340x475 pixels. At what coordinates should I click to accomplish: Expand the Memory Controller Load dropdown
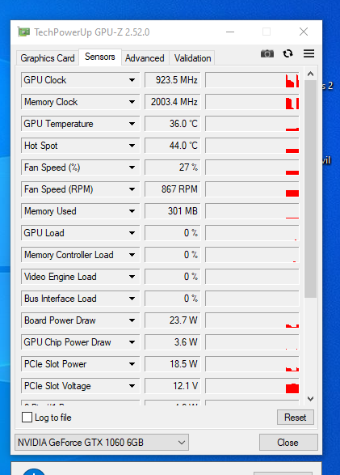click(x=132, y=255)
